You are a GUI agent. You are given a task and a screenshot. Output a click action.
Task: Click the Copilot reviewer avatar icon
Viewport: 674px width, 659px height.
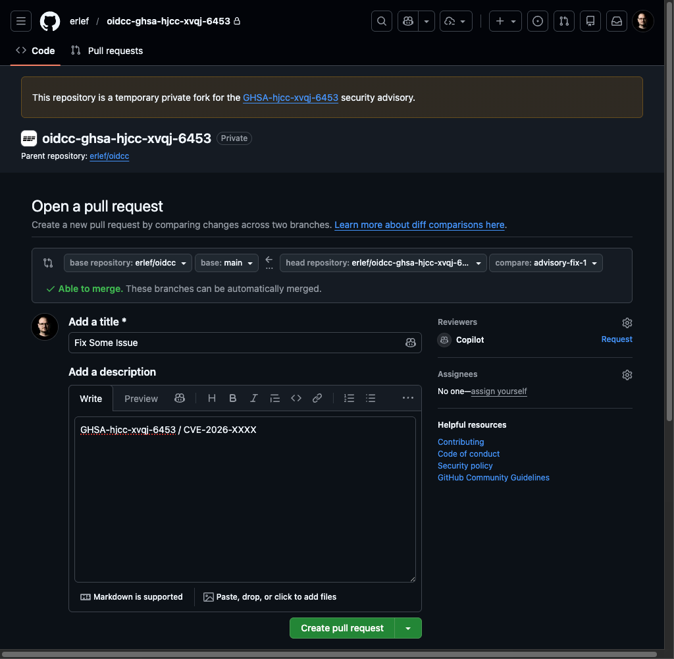[x=444, y=340]
